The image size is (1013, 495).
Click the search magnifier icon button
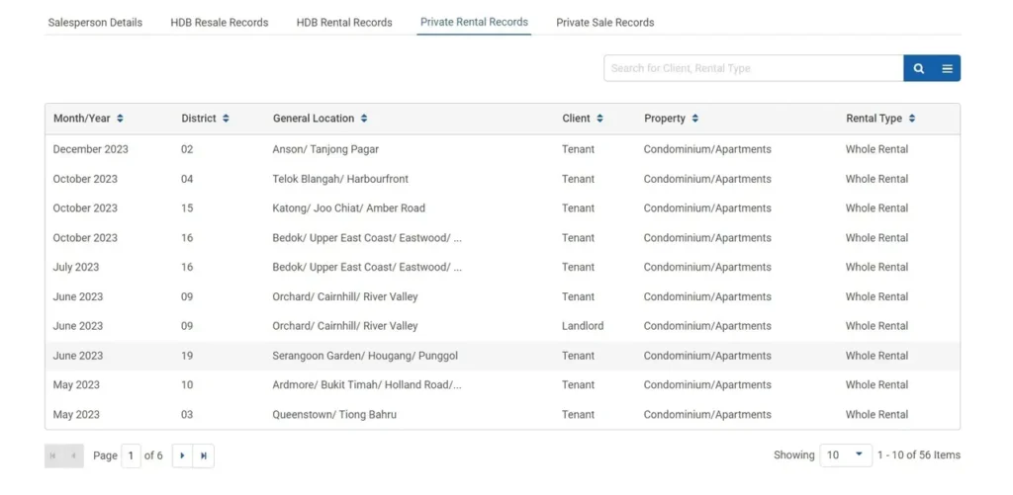[918, 68]
